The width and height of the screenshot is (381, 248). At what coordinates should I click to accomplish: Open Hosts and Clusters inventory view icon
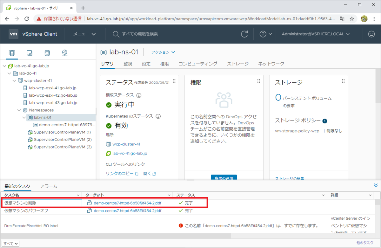point(12,53)
